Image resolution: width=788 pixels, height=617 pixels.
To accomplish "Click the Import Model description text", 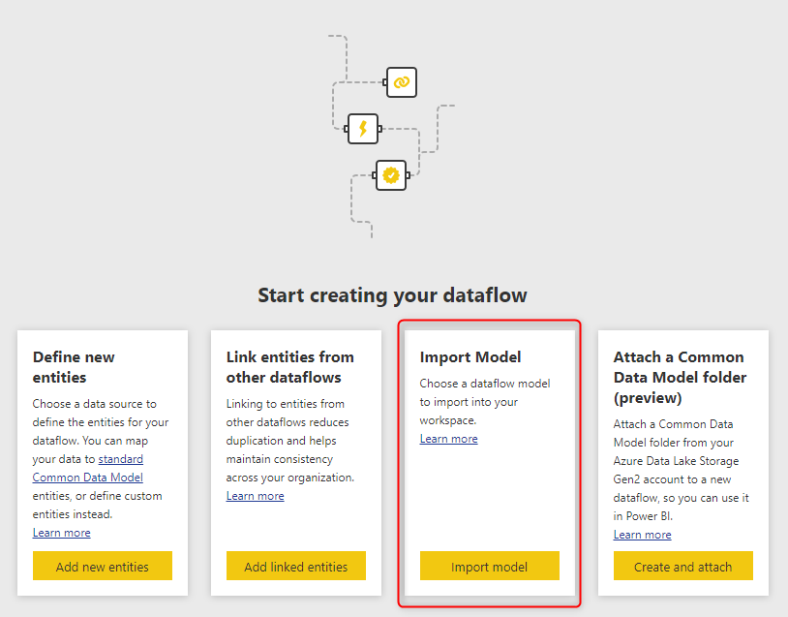I will click(485, 402).
